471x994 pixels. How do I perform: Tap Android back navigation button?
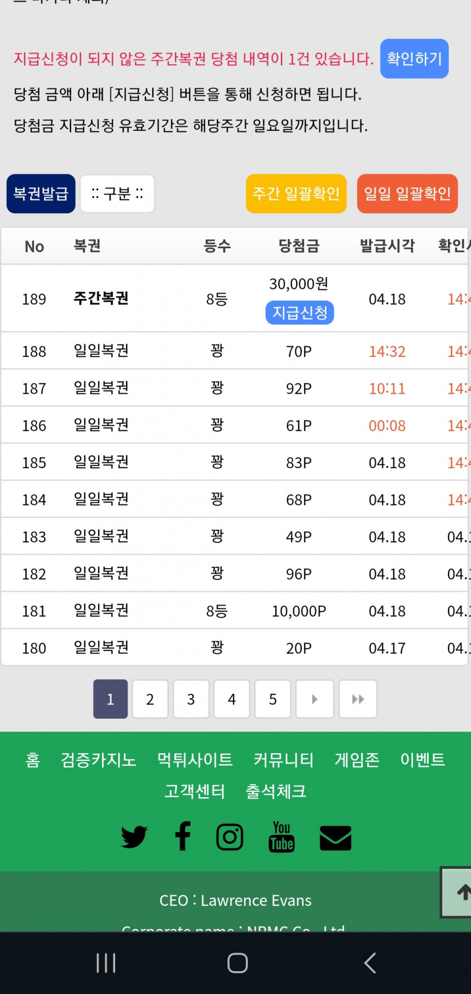coord(370,962)
